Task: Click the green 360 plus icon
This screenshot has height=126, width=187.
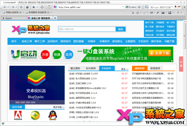Action: [35, 115]
